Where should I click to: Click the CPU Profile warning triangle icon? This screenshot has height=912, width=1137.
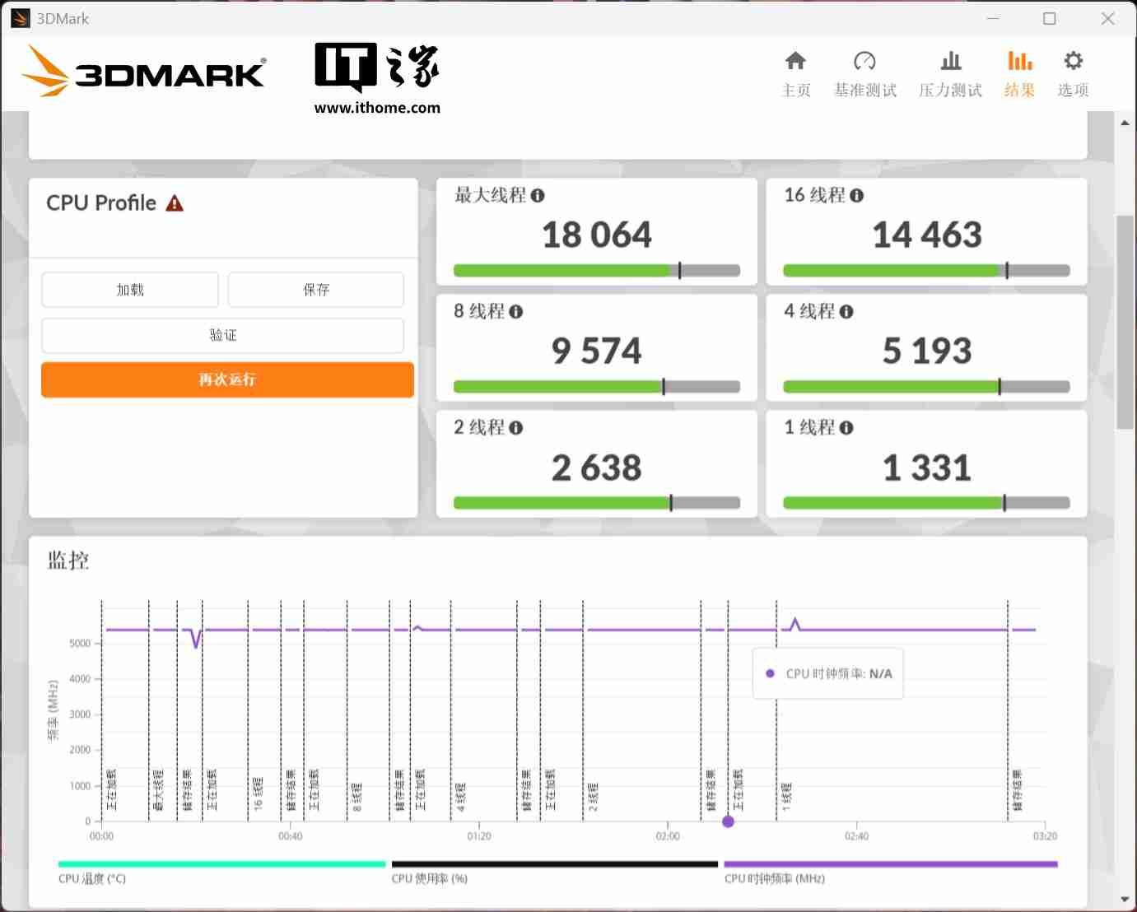click(x=175, y=203)
